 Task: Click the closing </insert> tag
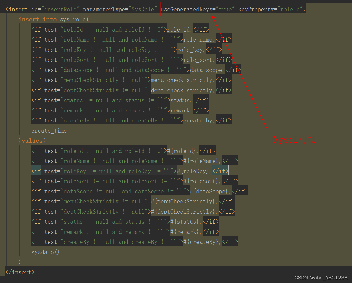point(20,272)
